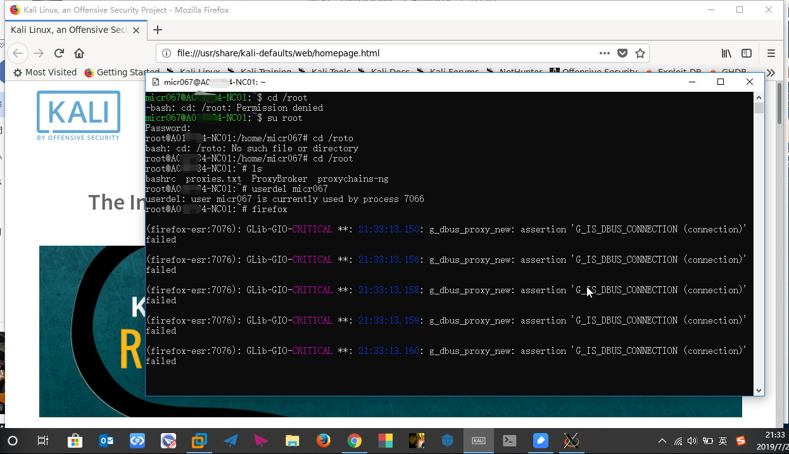Open network status in the system tray
Screen dimensions: 789x454
tap(678, 441)
